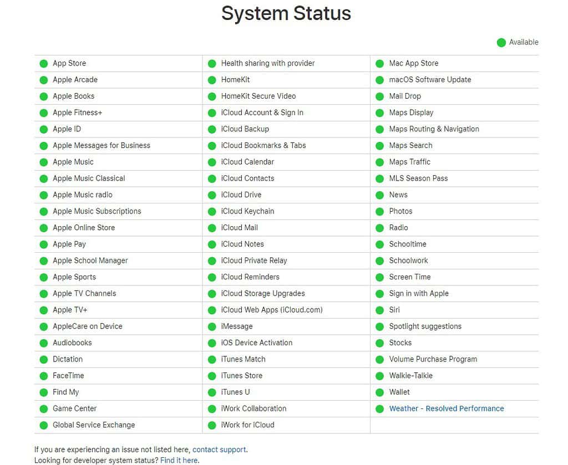Click the green status dot beside App Store
The image size is (568, 465).
click(43, 63)
